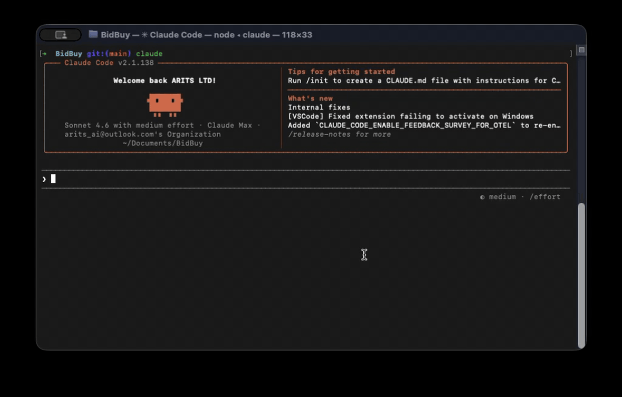Click the ~/Documents/BidBuy path text
Image resolution: width=622 pixels, height=397 pixels.
click(x=163, y=143)
